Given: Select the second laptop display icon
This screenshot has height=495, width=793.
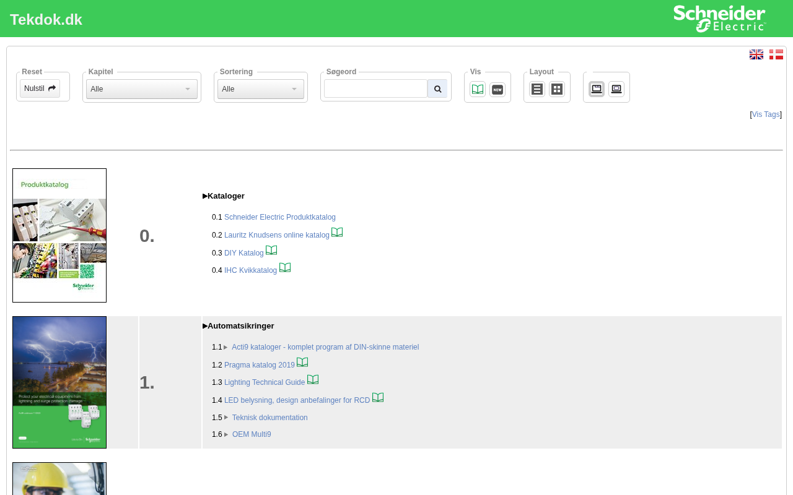Looking at the screenshot, I should click(x=616, y=89).
